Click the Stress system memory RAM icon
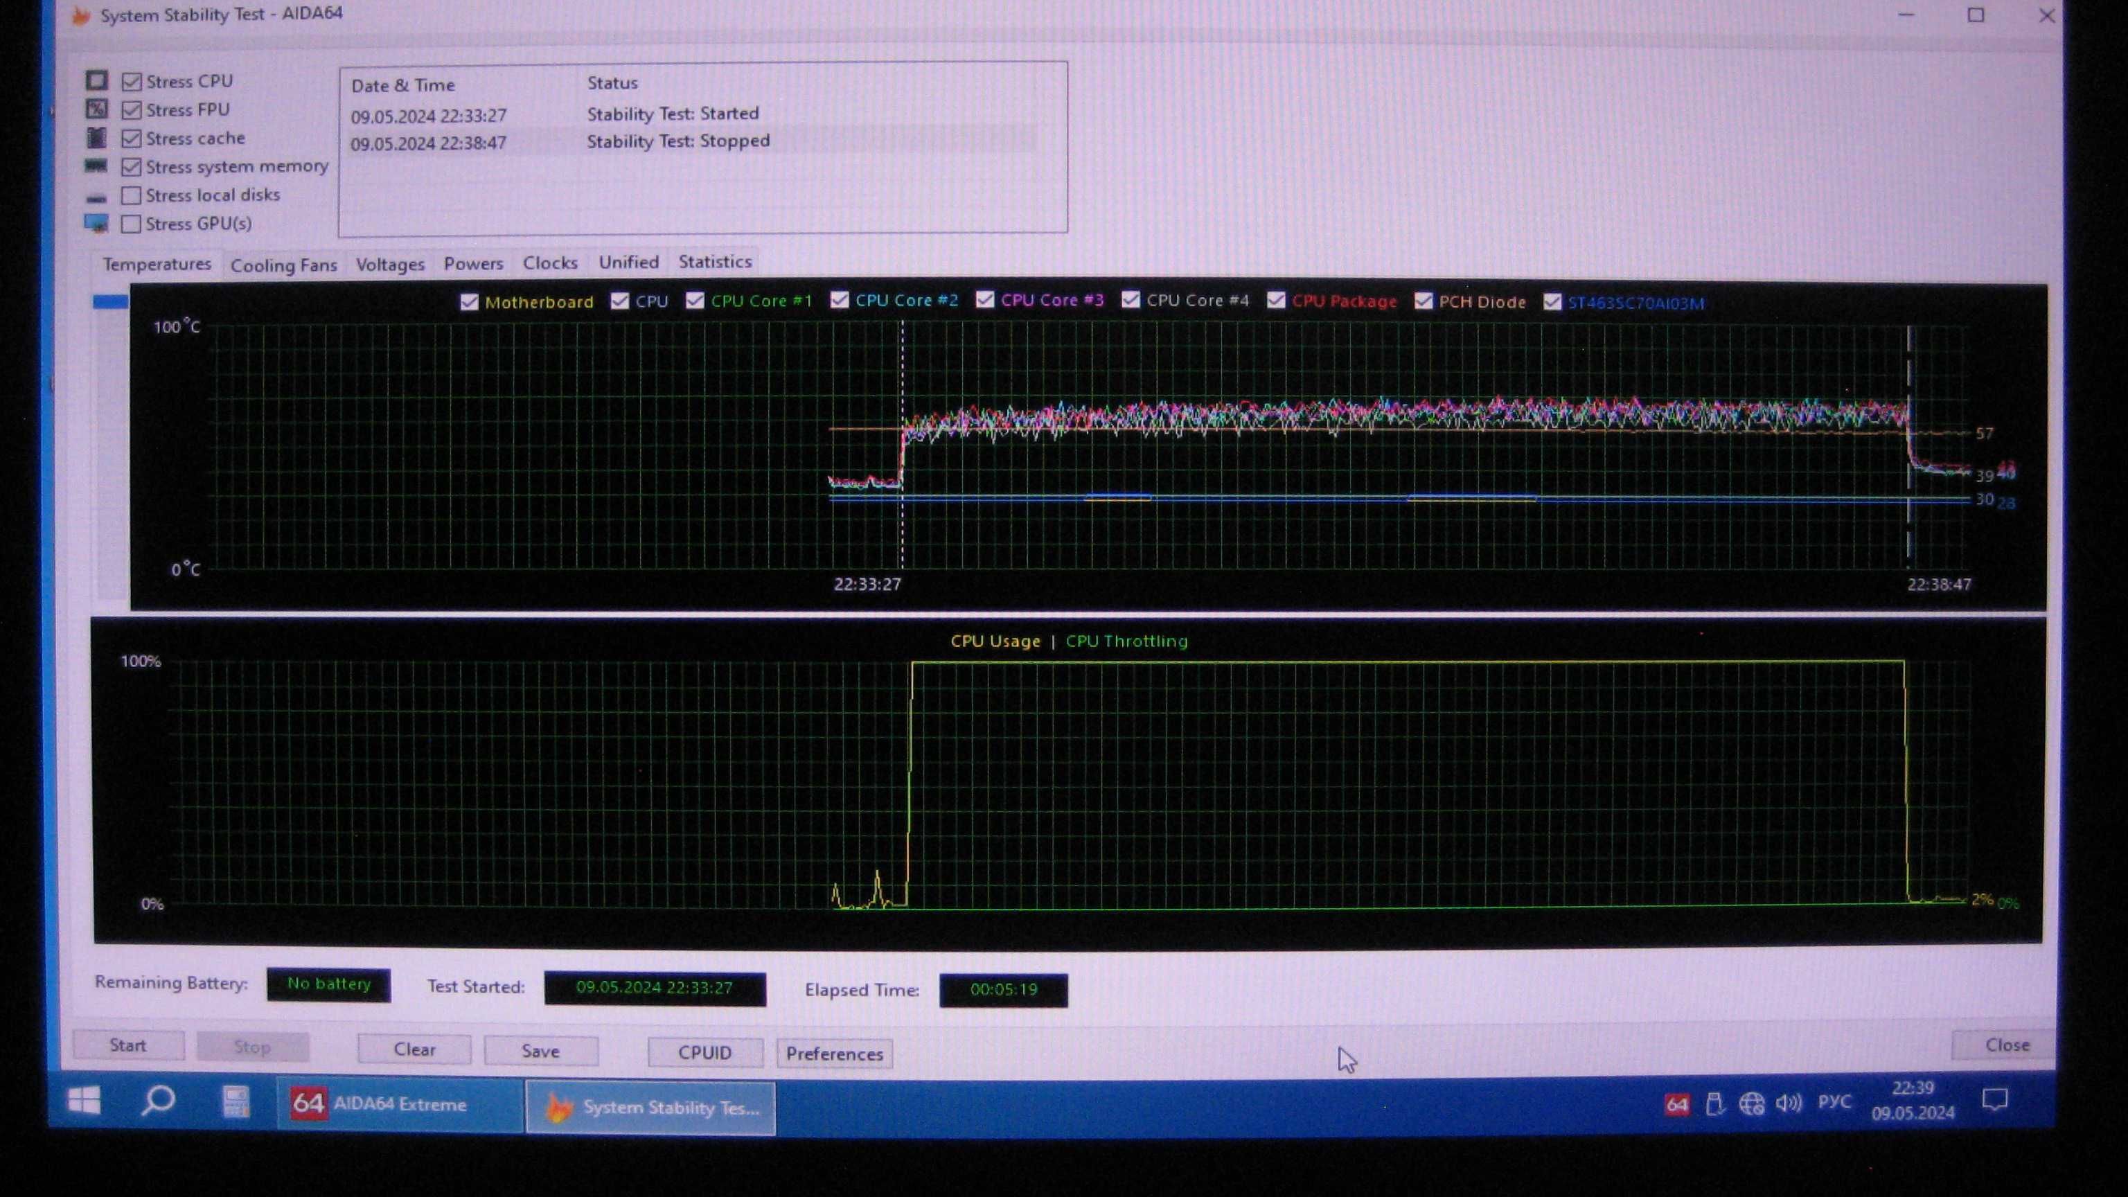 click(96, 166)
